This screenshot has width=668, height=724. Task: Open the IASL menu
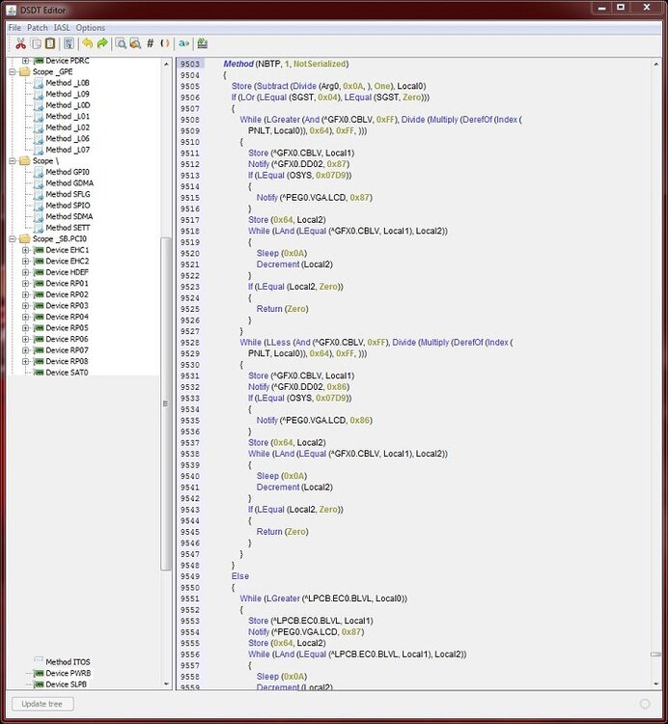[62, 28]
